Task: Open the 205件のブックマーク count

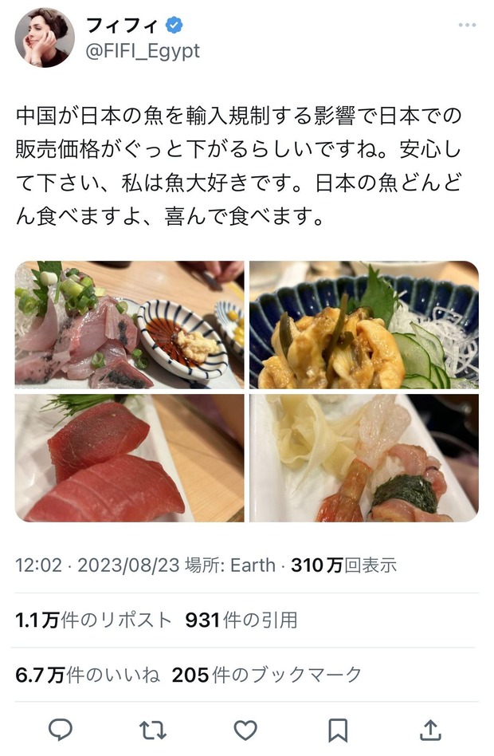Action: pyautogui.click(x=266, y=675)
